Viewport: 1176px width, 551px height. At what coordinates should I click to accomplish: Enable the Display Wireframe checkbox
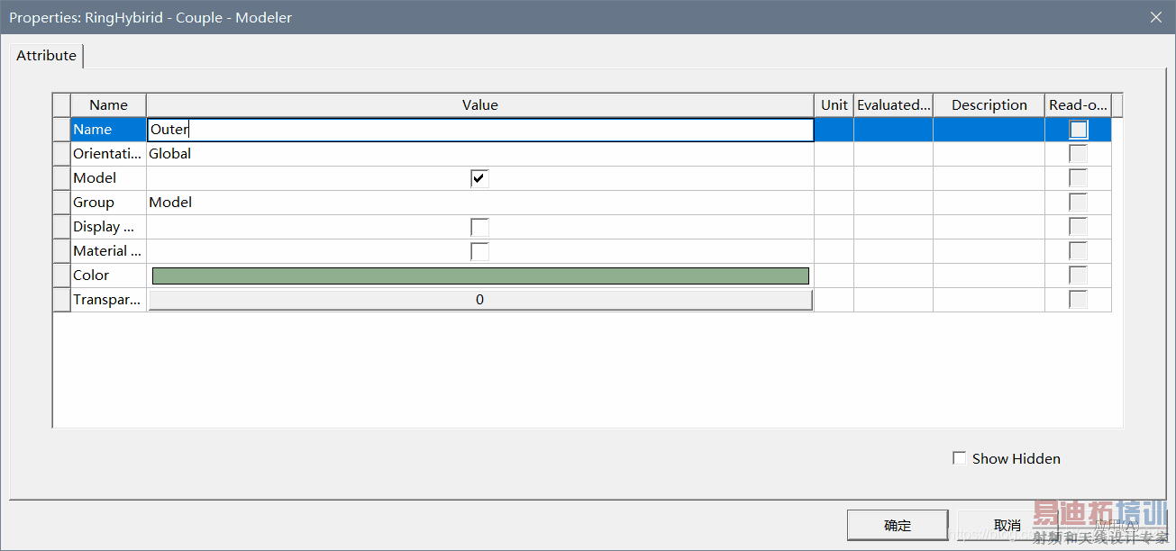[479, 227]
